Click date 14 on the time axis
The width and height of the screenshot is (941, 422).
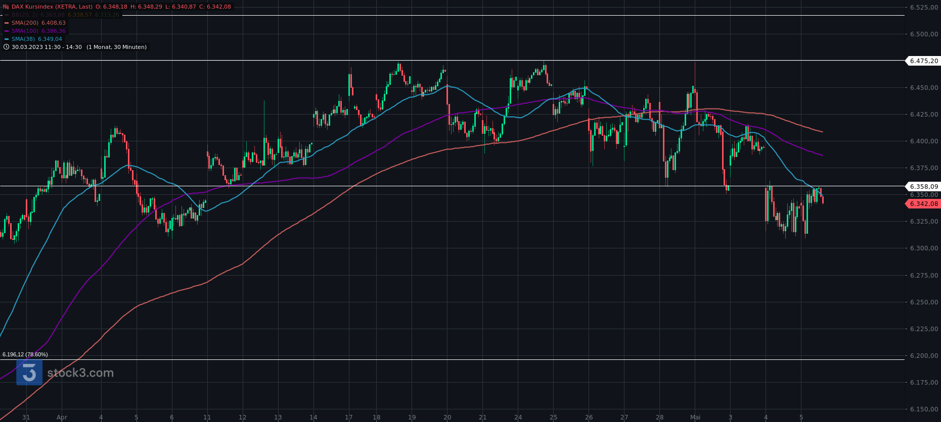point(313,417)
